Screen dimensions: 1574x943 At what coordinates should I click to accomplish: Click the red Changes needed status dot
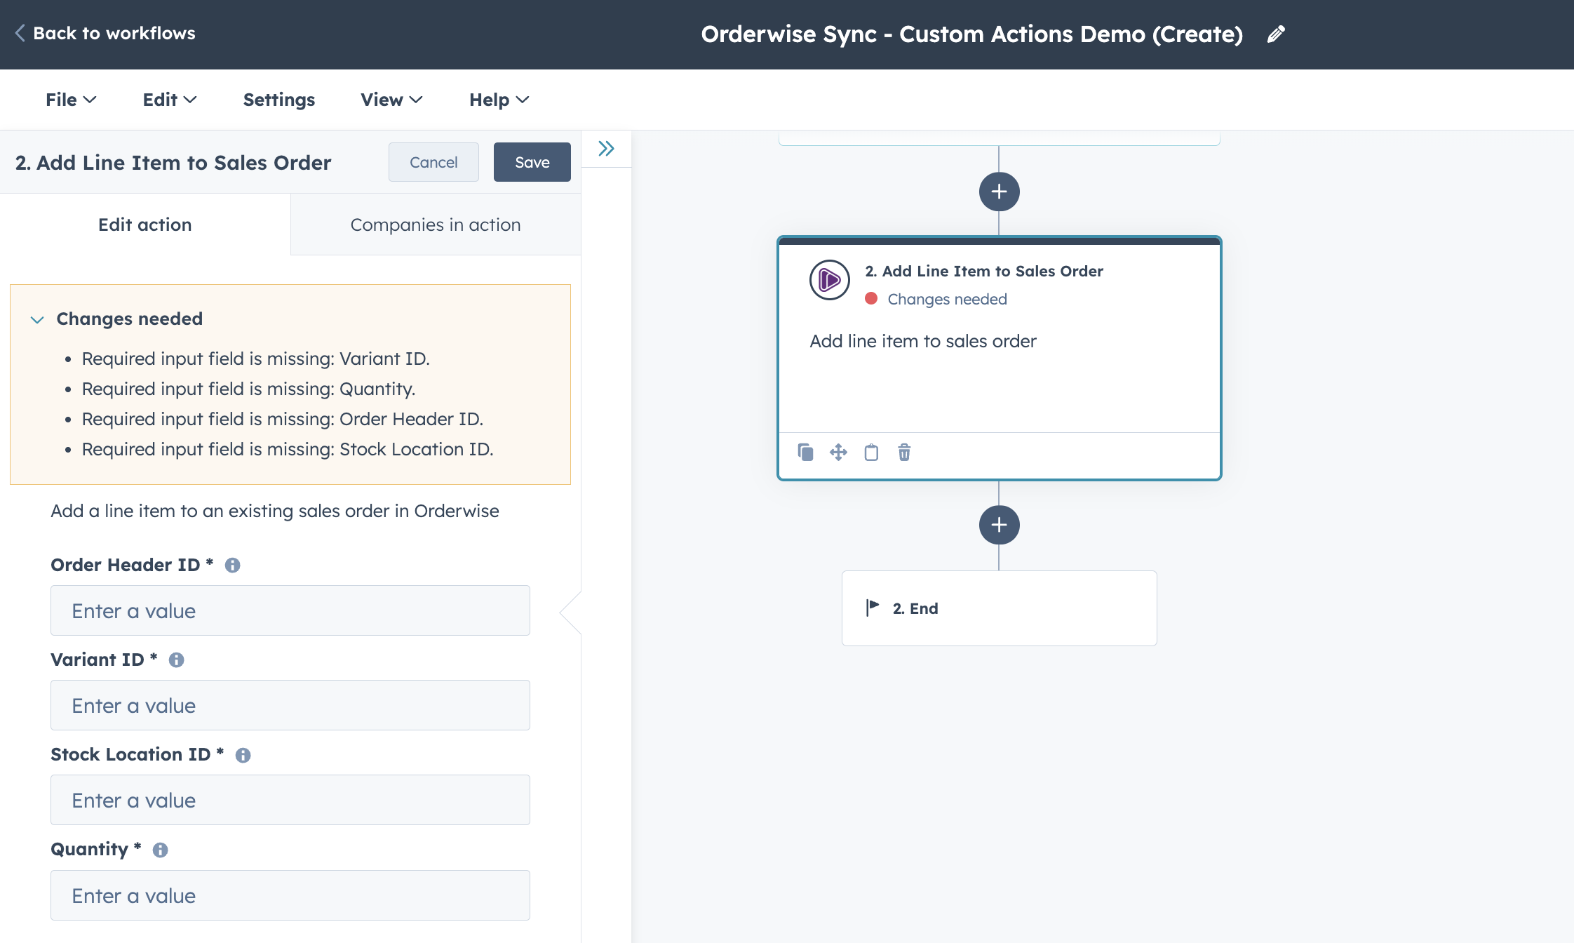[871, 298]
